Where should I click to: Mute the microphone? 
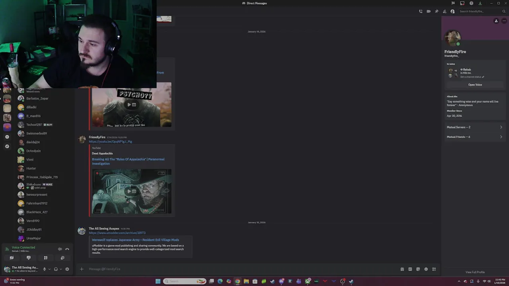45,269
